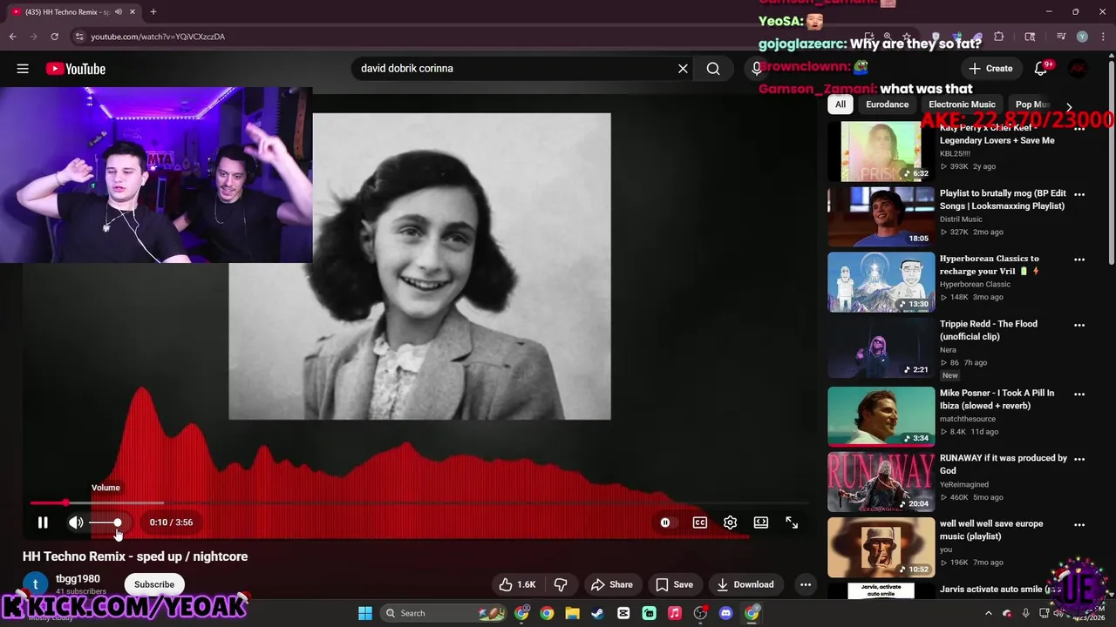The width and height of the screenshot is (1116, 627).
Task: Click the Subscribe button
Action: [x=154, y=584]
